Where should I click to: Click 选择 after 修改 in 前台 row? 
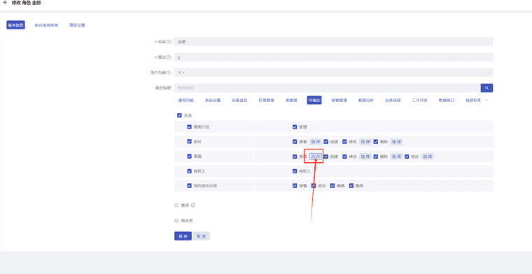click(x=365, y=142)
